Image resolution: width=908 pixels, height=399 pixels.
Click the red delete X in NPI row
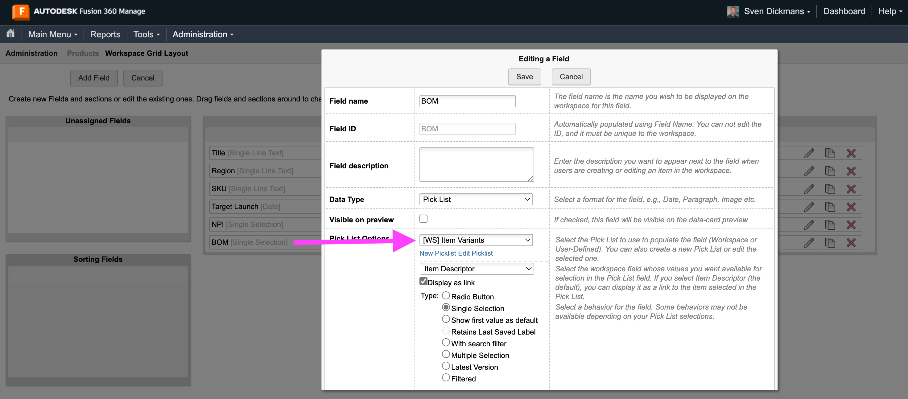pos(851,224)
